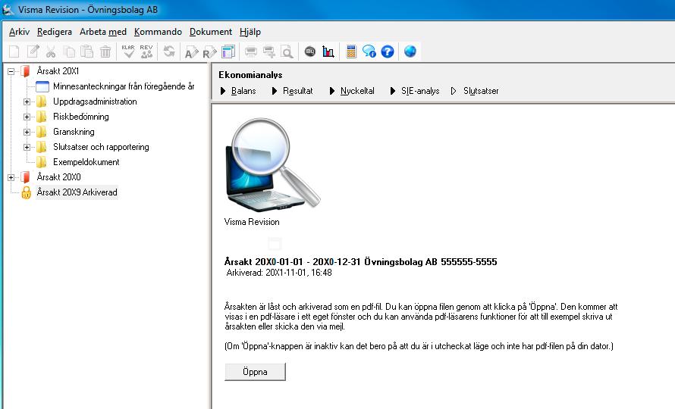
Task: Select the 'Exempeldokument' tree item
Action: pyautogui.click(x=86, y=162)
